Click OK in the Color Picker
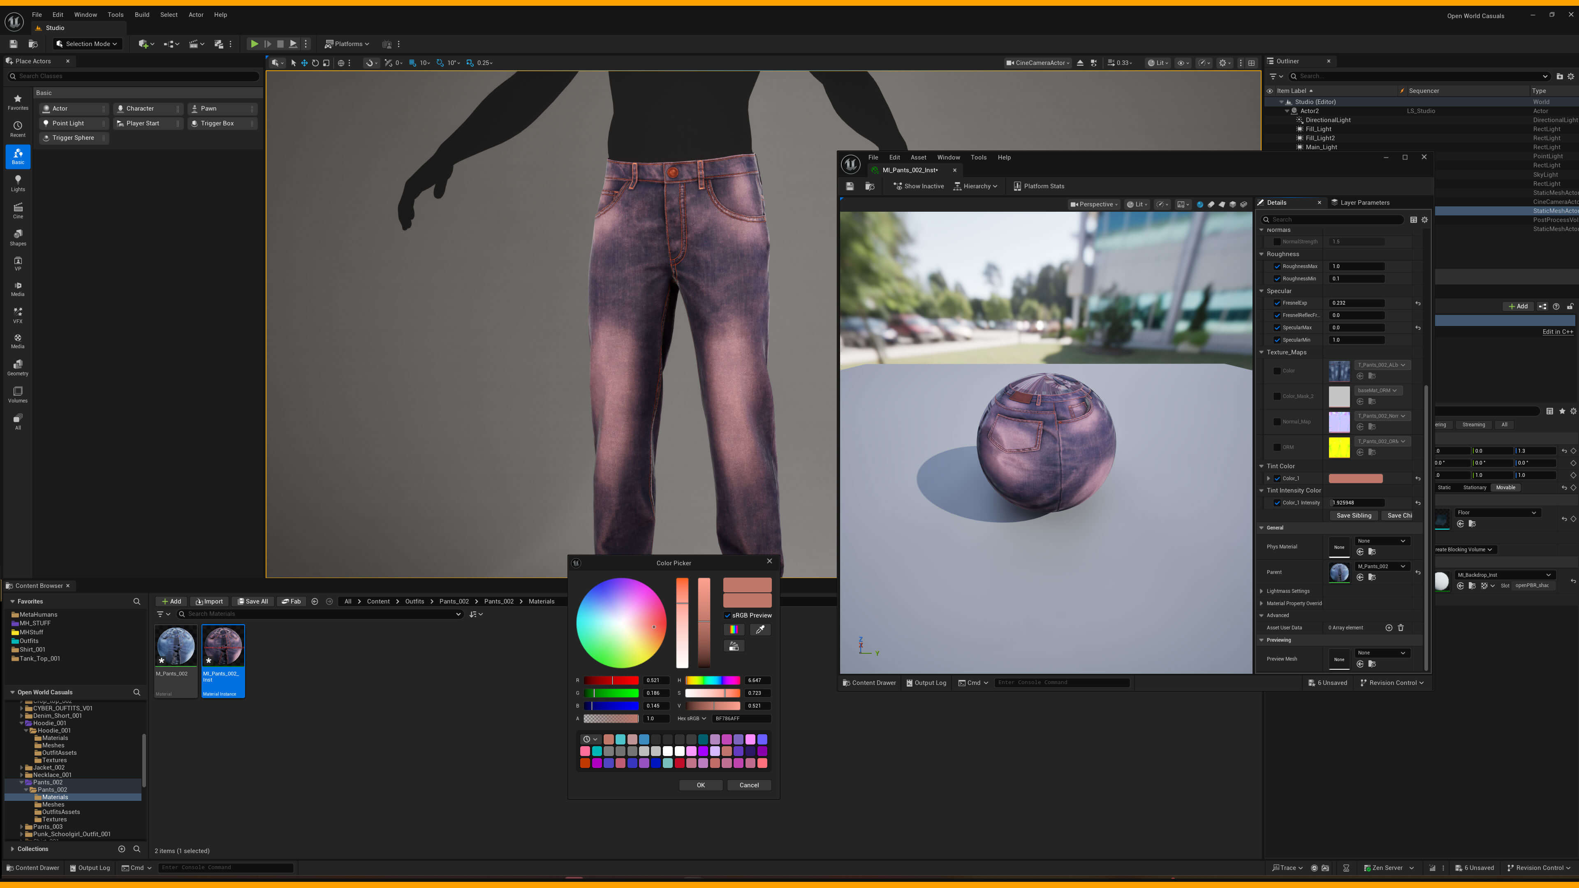The height and width of the screenshot is (888, 1579). click(701, 786)
